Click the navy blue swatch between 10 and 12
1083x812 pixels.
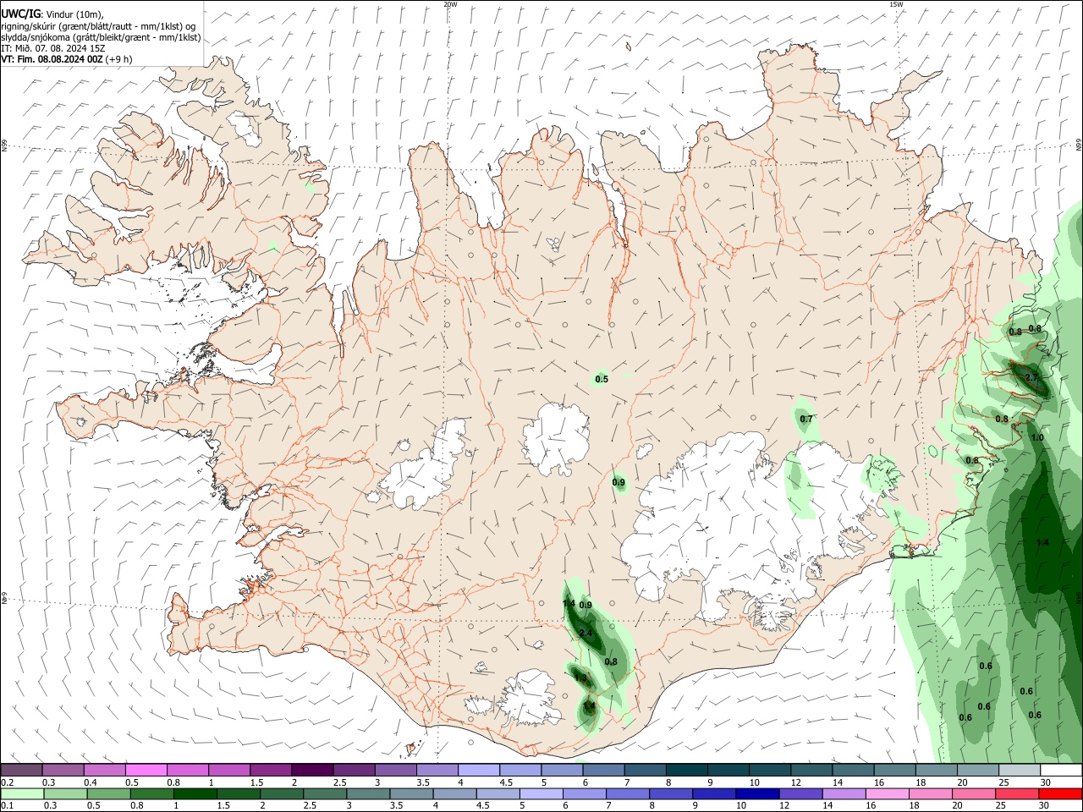click(x=756, y=794)
